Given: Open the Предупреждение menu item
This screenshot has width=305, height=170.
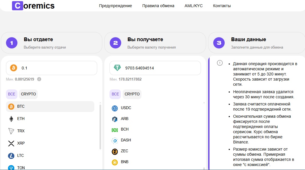Looking at the screenshot, I should (115, 6).
